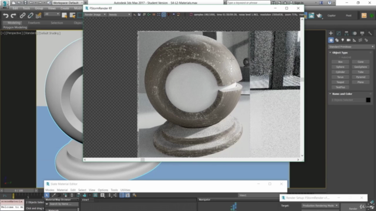Click the Slate select arrow tool
Viewport: 376px width, 211px height.
[47, 195]
